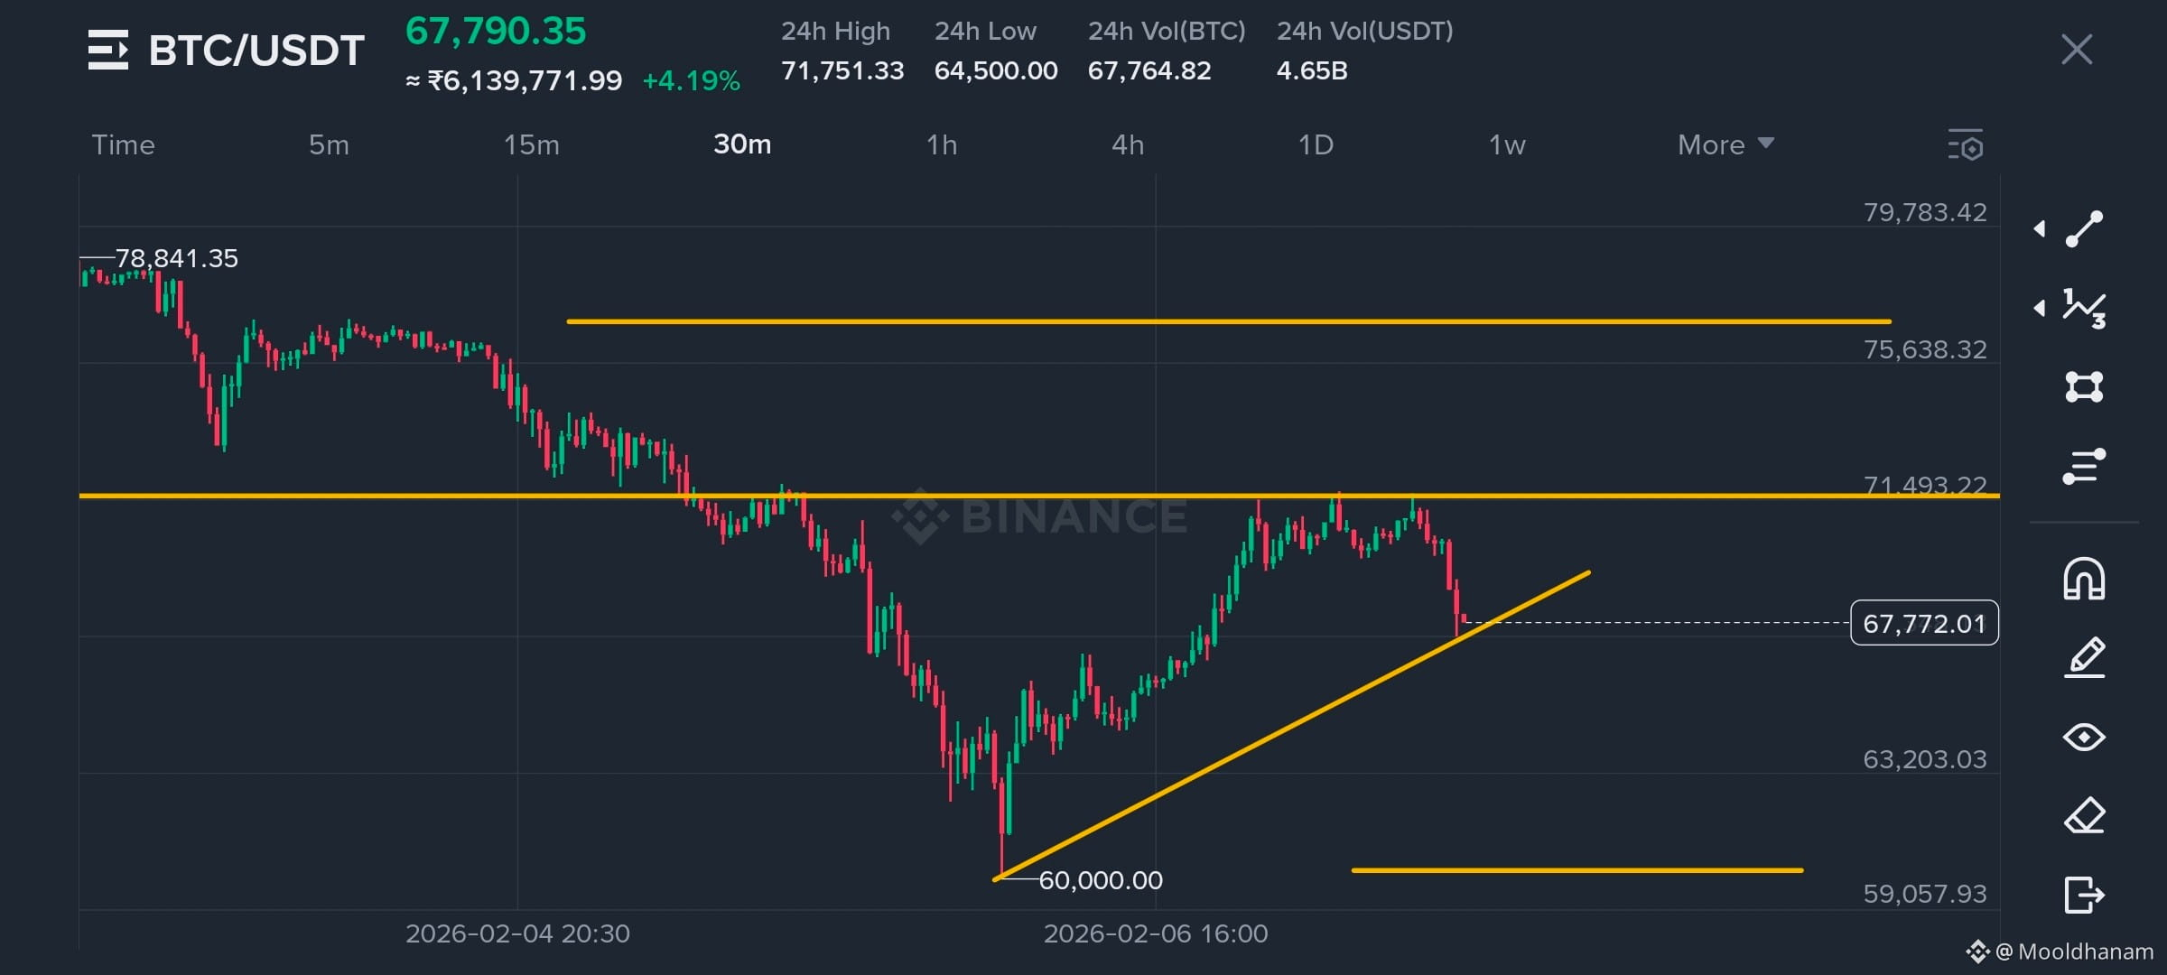Select the 5m interval

coord(329,144)
